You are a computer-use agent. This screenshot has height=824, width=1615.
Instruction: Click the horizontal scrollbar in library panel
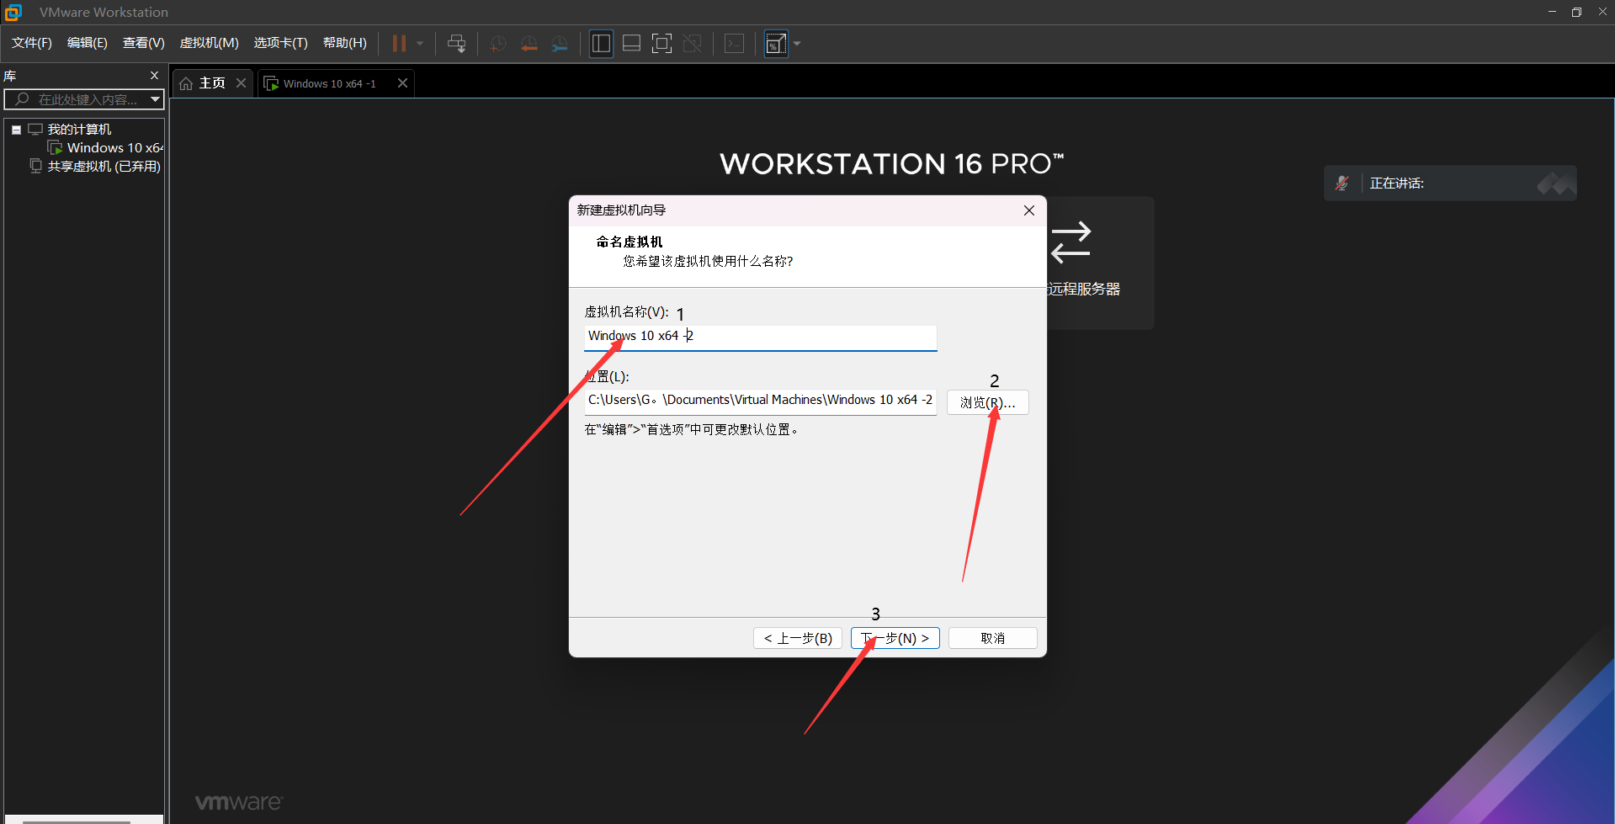tap(76, 821)
